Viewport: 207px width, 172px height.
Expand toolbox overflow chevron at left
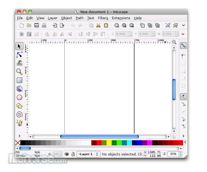tap(19, 136)
